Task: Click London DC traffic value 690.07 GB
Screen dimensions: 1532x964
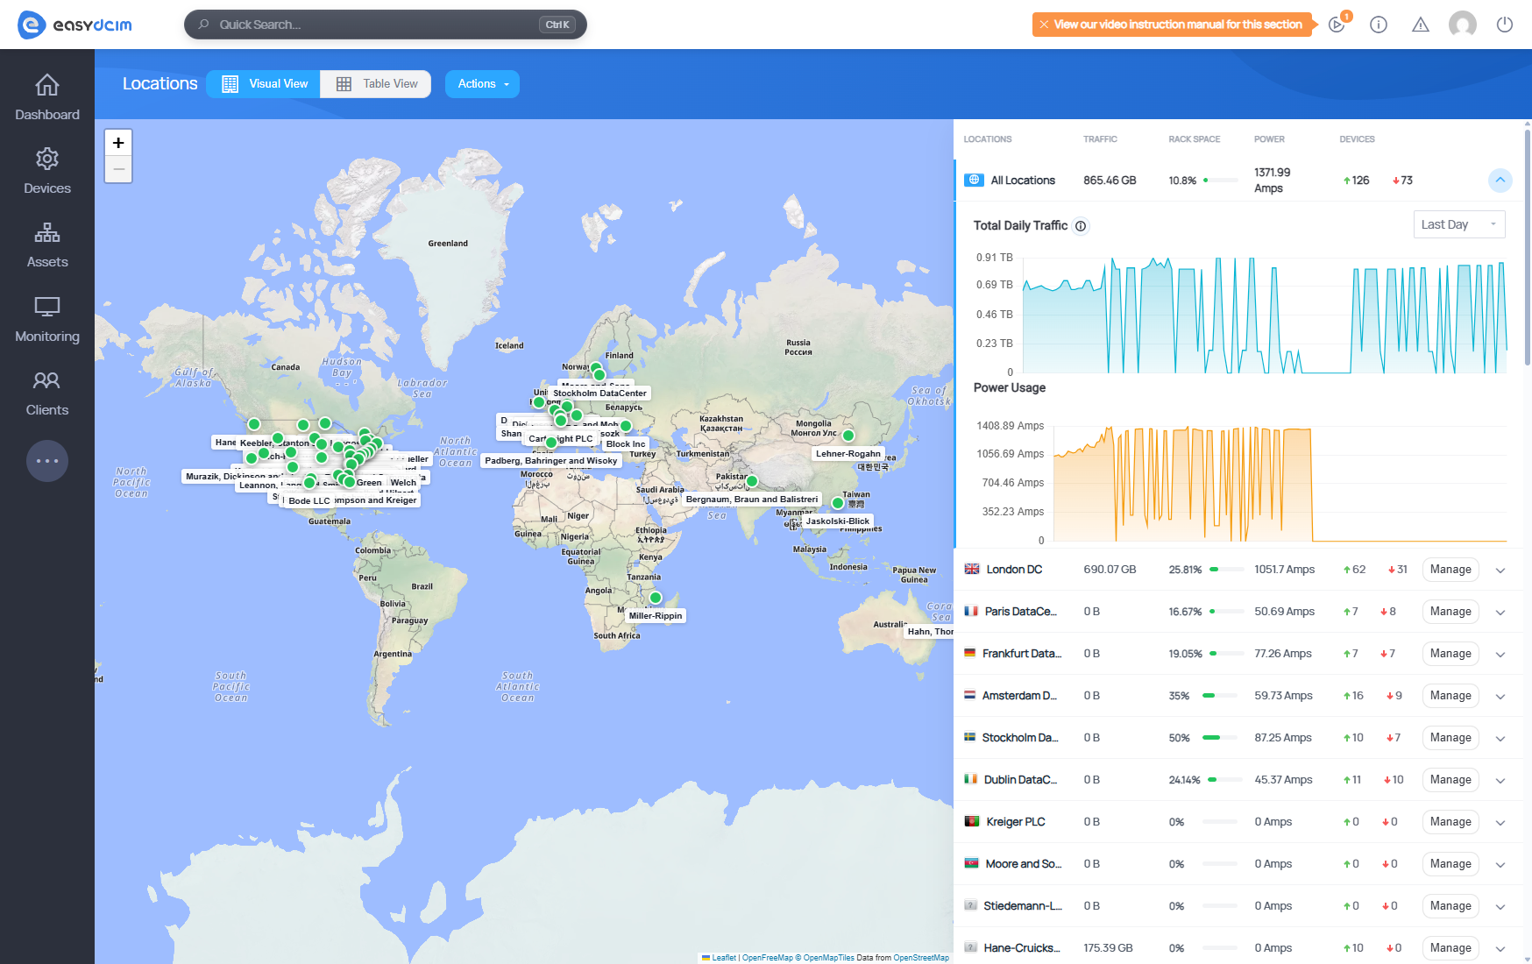Action: (1110, 570)
